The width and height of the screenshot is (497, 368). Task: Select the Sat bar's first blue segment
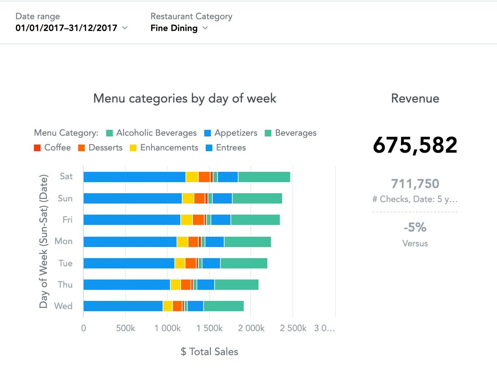tap(134, 177)
